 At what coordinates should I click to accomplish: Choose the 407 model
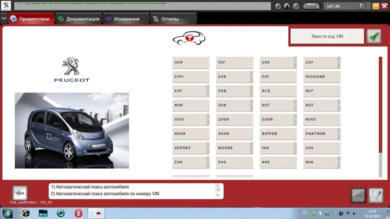coord(322,91)
